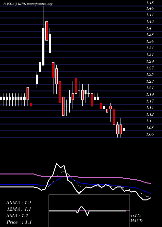Viewport: 162px width, 227px height.
Task: Click the 12MA : 1.1 readout
Action: point(19,209)
